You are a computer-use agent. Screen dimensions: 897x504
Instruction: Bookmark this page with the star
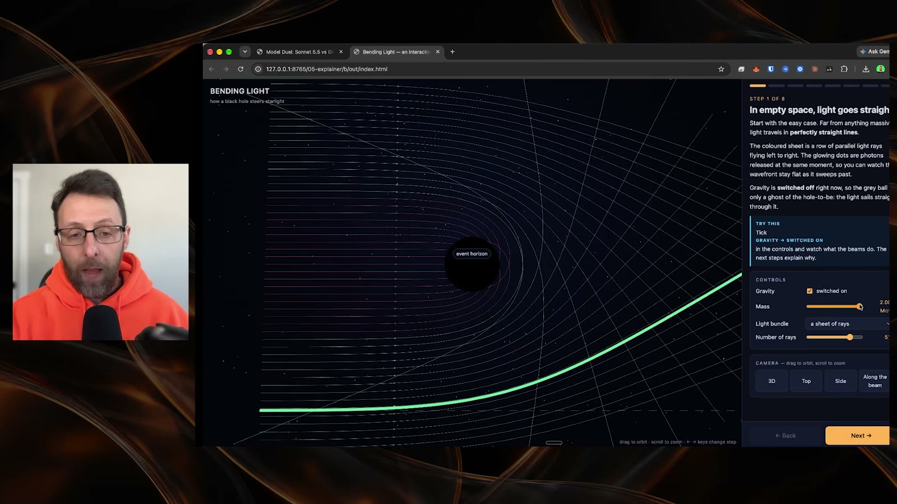click(721, 69)
